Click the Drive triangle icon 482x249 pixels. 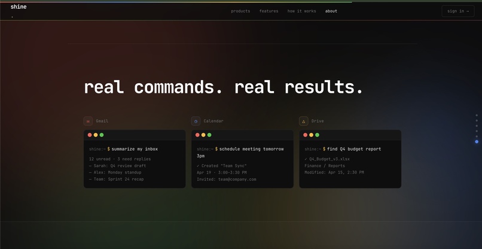click(304, 121)
